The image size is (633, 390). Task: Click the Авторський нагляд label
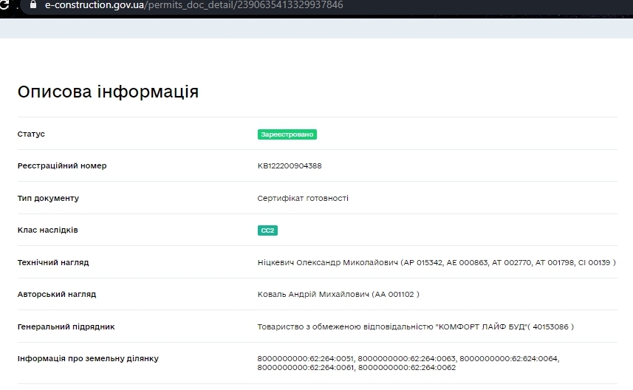click(x=57, y=294)
